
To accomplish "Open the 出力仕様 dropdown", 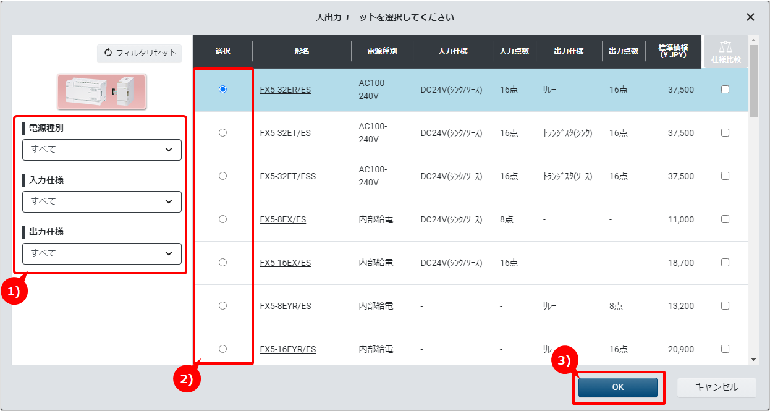I will coord(102,253).
